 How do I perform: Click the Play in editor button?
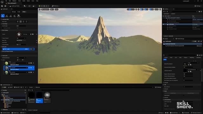40,6
